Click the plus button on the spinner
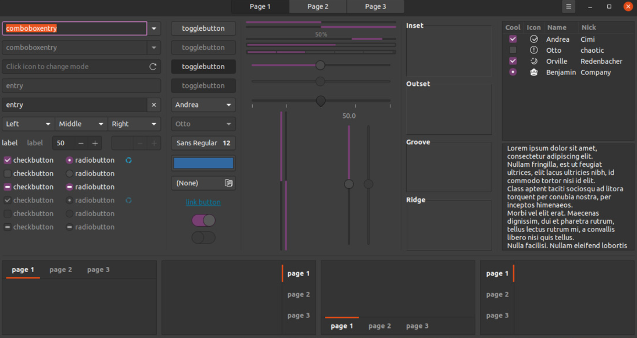Image resolution: width=637 pixels, height=338 pixels. coord(95,143)
